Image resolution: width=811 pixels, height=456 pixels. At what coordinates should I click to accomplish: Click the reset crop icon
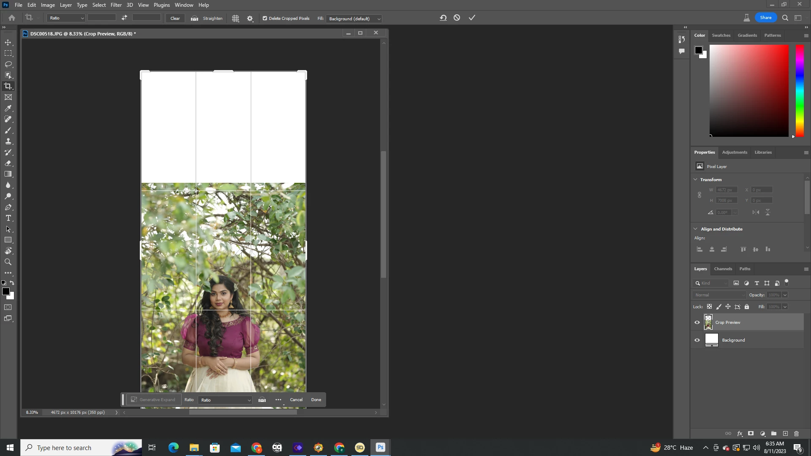pos(443,18)
